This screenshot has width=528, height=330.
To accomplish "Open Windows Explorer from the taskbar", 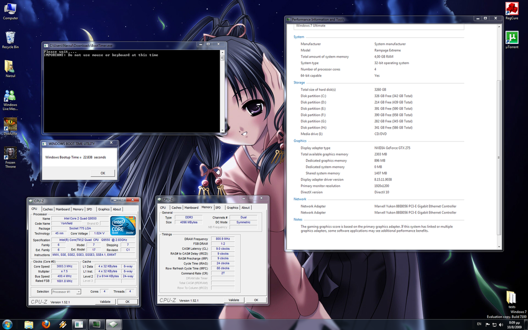I will point(29,324).
